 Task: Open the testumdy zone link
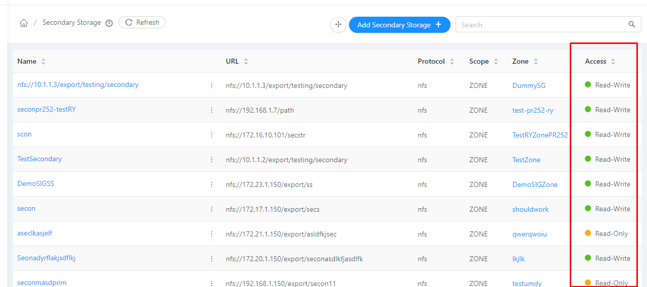[x=527, y=283]
